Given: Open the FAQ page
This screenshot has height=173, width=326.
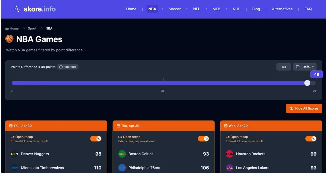Looking at the screenshot, I should (x=308, y=9).
